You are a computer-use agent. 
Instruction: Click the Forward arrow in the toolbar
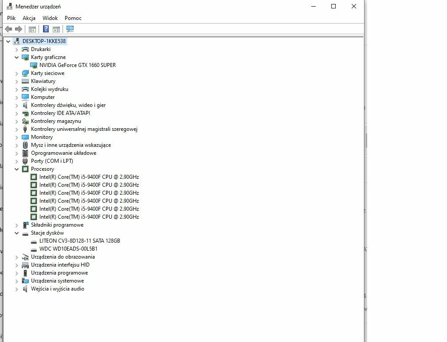(19, 29)
